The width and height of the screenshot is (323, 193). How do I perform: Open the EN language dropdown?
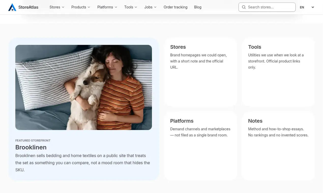click(307, 7)
